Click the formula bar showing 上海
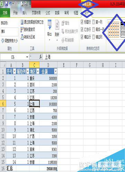The image size is (125, 172). 84,57
